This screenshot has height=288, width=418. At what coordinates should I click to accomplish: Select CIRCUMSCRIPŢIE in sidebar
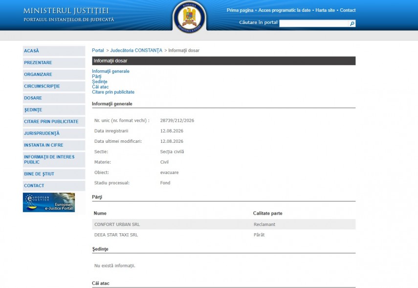(54, 87)
